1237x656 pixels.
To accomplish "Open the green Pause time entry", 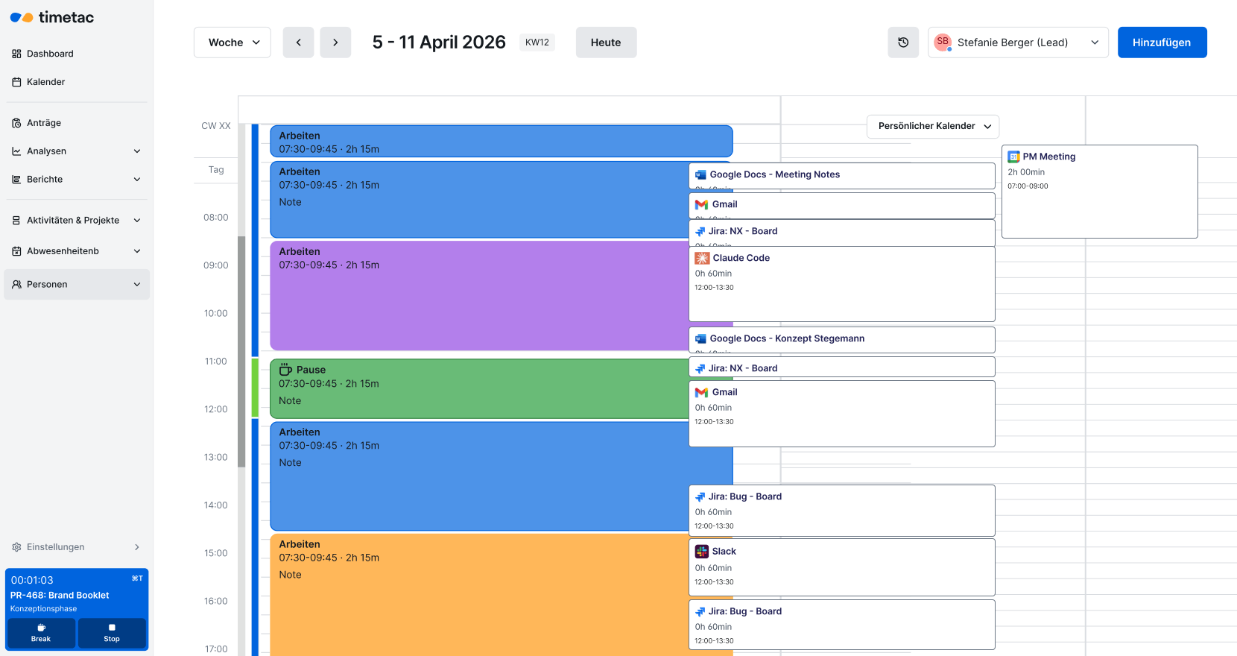I will click(479, 388).
